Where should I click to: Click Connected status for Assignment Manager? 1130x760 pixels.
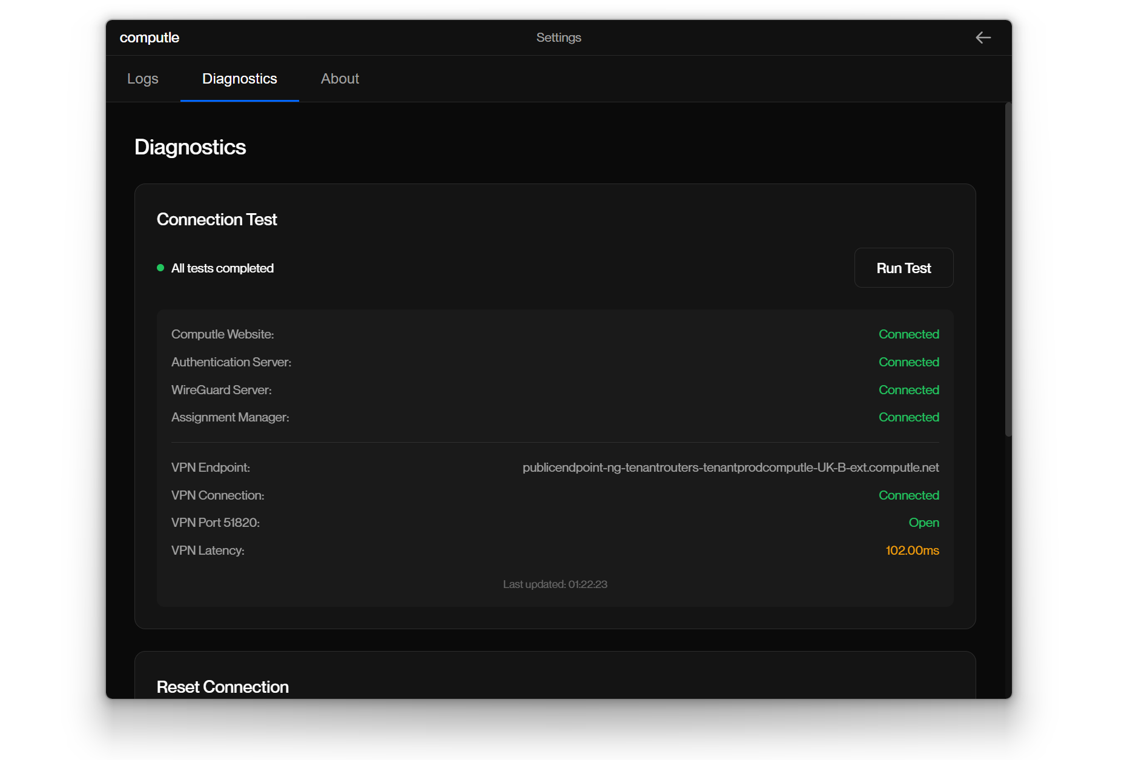coord(908,417)
